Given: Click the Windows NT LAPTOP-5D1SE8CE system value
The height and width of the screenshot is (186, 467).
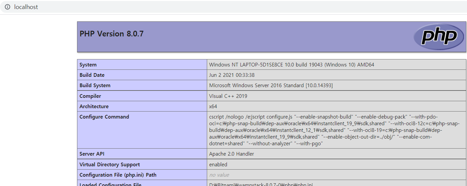Looking at the screenshot, I should tap(292, 65).
